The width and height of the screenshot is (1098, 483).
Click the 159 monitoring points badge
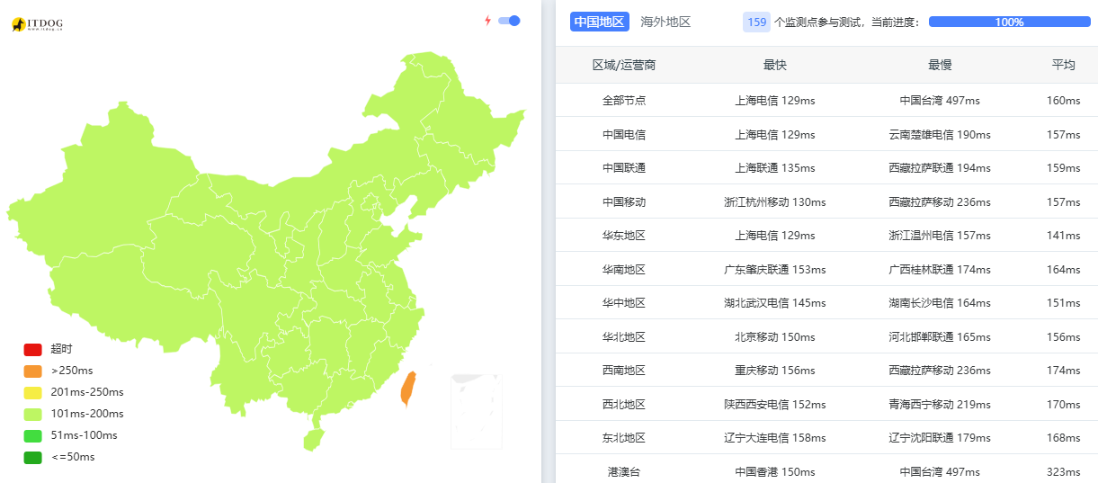tap(756, 22)
